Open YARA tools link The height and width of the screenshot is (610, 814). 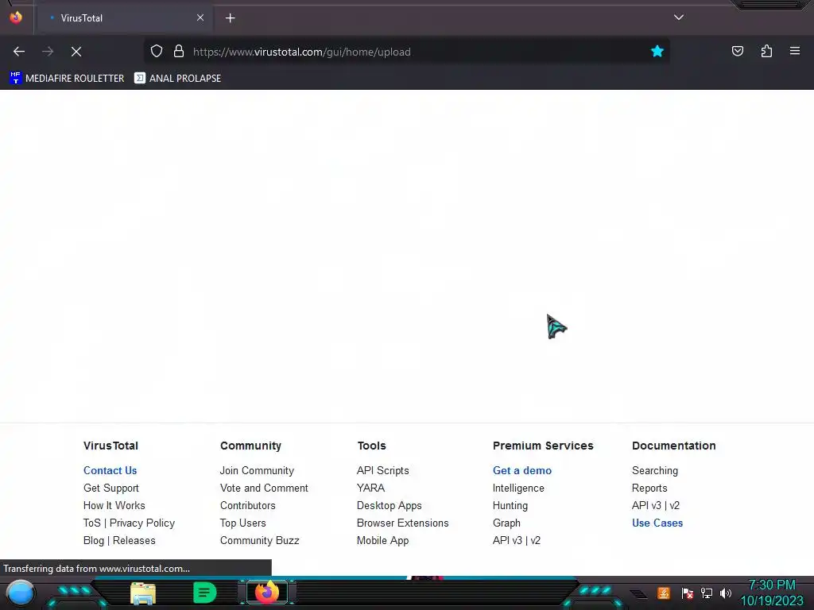pos(370,488)
